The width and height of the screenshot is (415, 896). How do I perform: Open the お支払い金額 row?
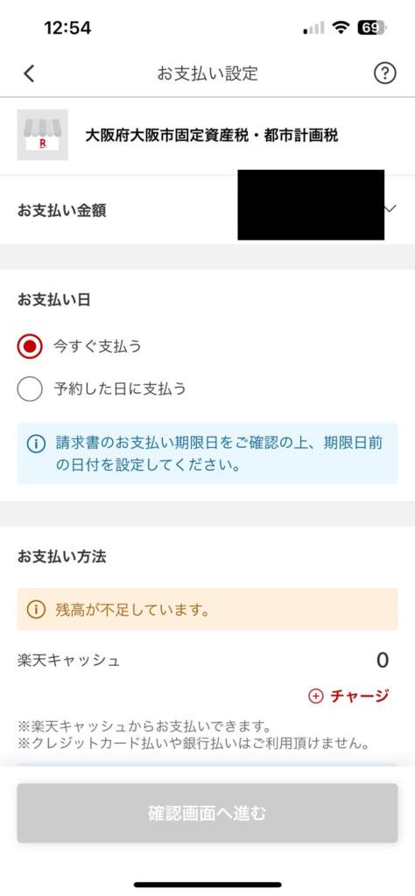pos(207,210)
